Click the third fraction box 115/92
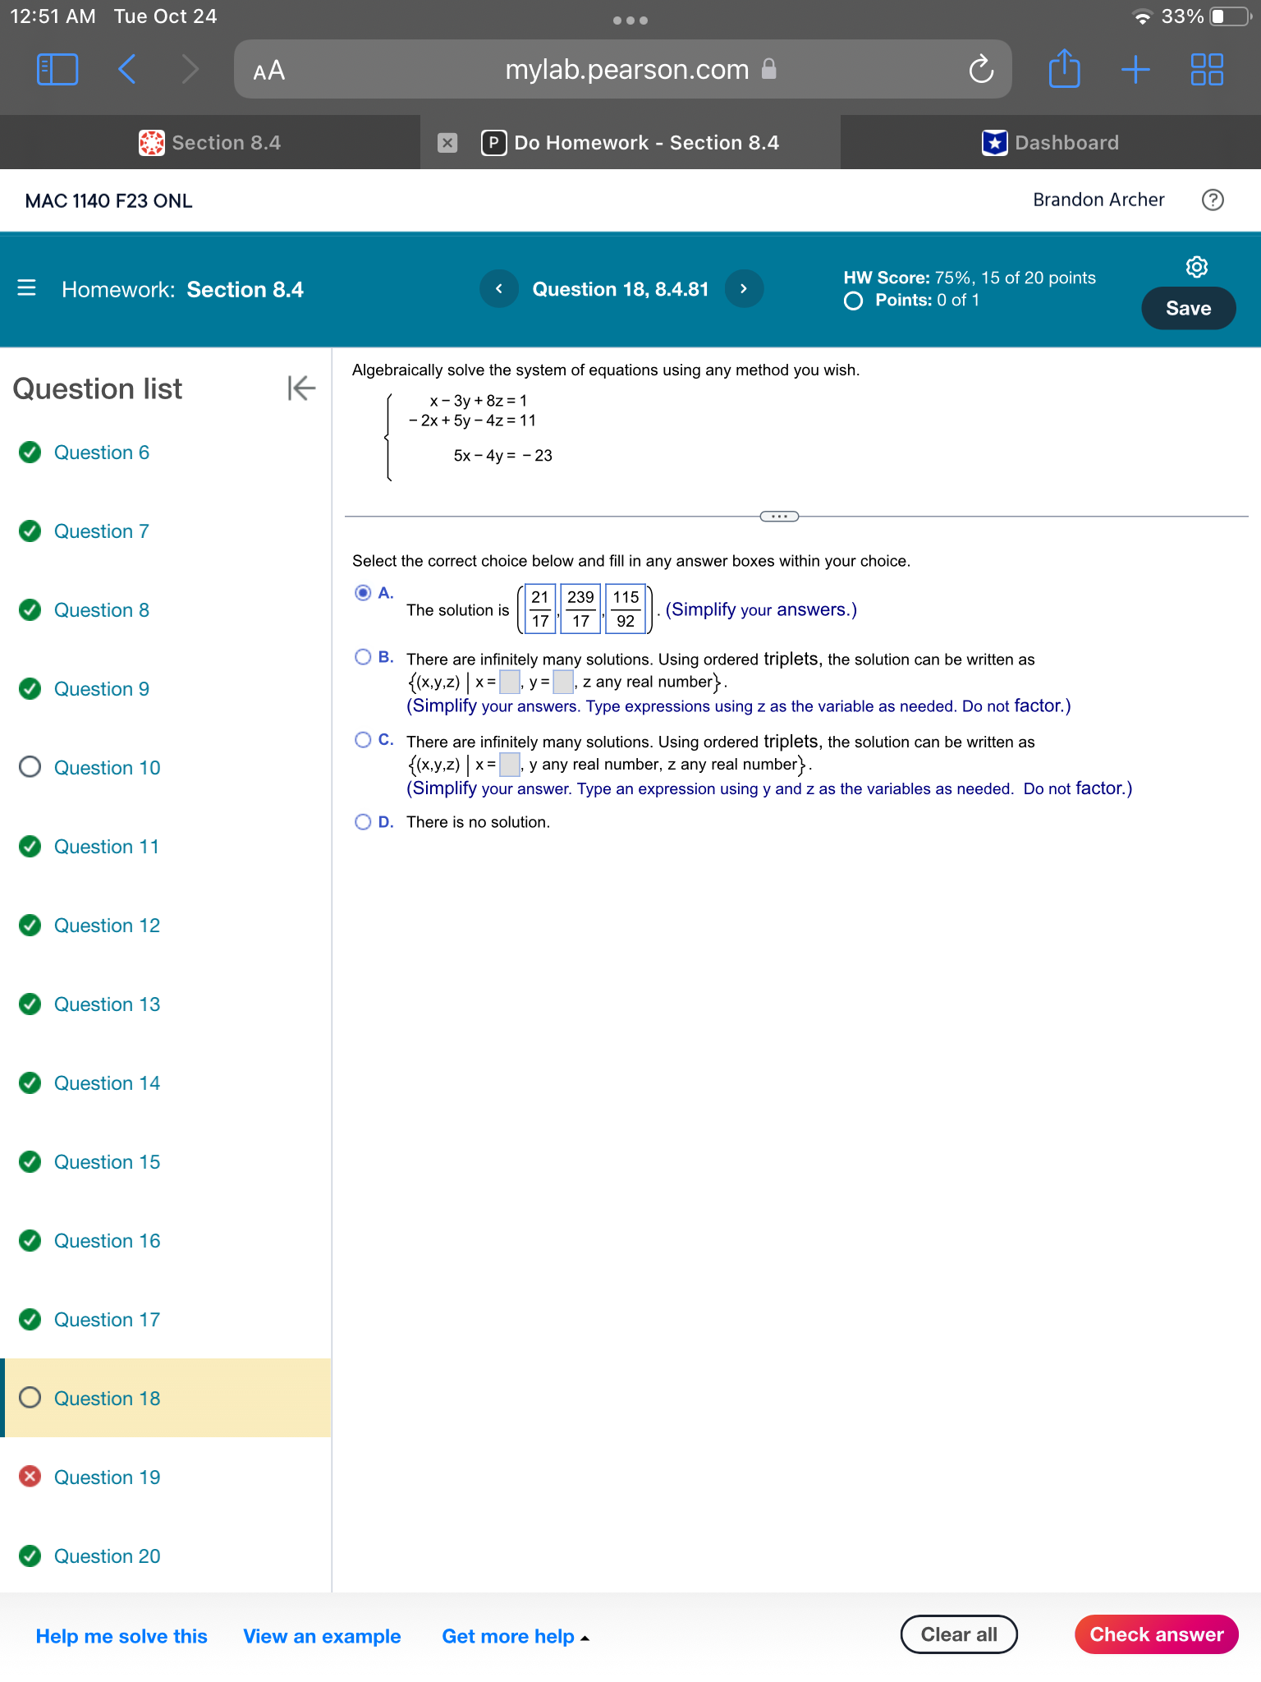This screenshot has height=1682, width=1261. point(626,609)
